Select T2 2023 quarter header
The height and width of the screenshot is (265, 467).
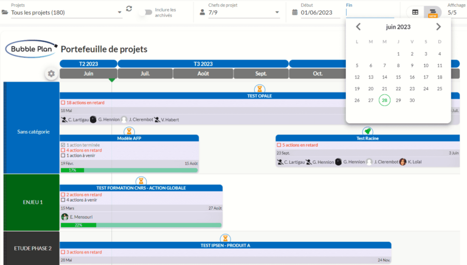[x=88, y=63]
